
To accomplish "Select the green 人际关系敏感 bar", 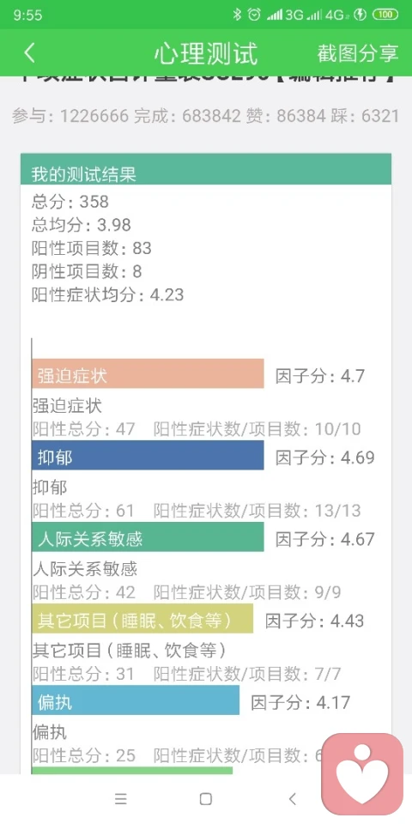I will (x=148, y=536).
